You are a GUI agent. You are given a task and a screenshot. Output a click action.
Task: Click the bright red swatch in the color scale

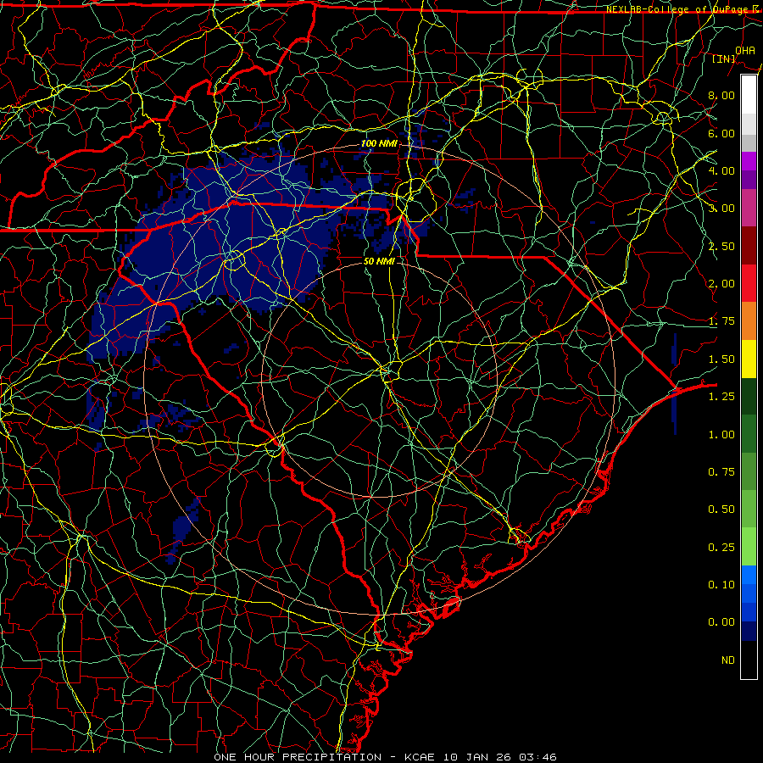tap(749, 284)
